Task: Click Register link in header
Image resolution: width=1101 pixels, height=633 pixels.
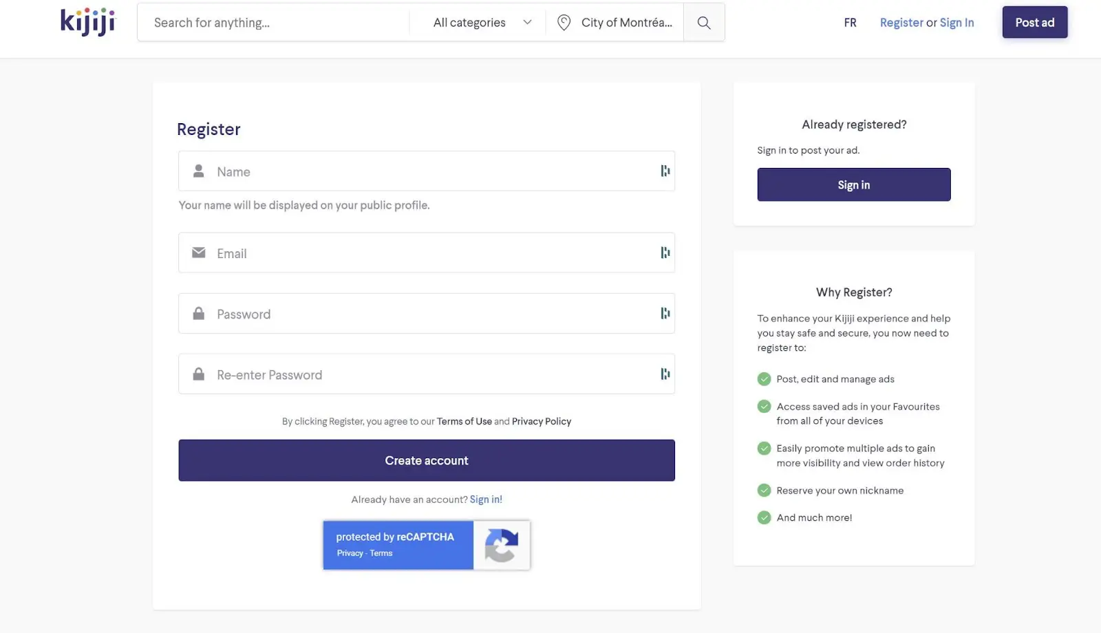Action: [x=901, y=23]
